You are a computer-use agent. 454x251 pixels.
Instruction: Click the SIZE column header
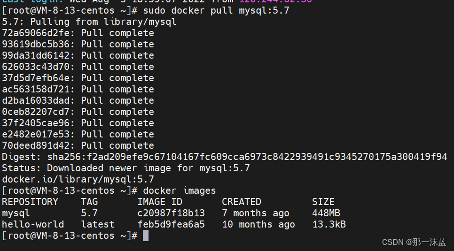tap(323, 202)
